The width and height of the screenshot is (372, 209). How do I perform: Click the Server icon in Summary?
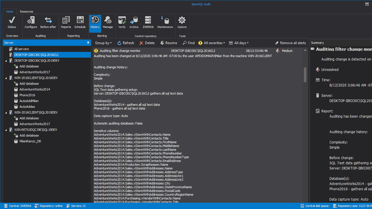coord(318,96)
